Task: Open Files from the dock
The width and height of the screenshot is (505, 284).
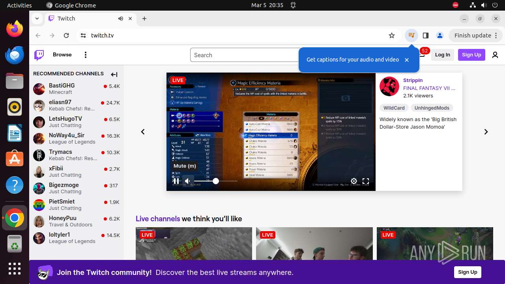Action: [15, 81]
